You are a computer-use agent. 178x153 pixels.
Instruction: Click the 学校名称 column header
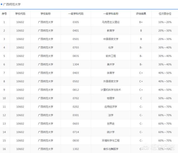coord(46,14)
